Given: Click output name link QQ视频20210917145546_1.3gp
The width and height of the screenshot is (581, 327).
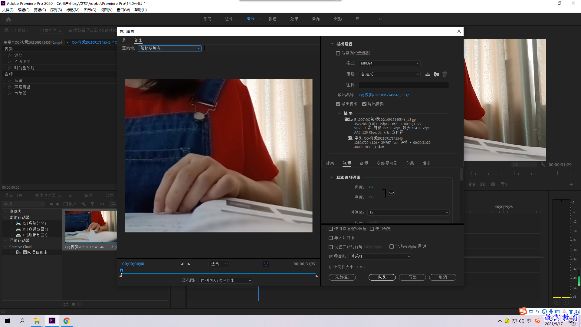Looking at the screenshot, I should coord(384,95).
